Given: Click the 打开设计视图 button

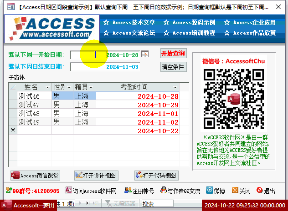Looking at the screenshot, I should tap(96, 176).
